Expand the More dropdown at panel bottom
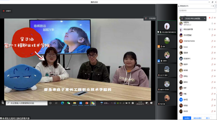Image resolution: width=217 pixels, height=120 pixels. coord(208,118)
